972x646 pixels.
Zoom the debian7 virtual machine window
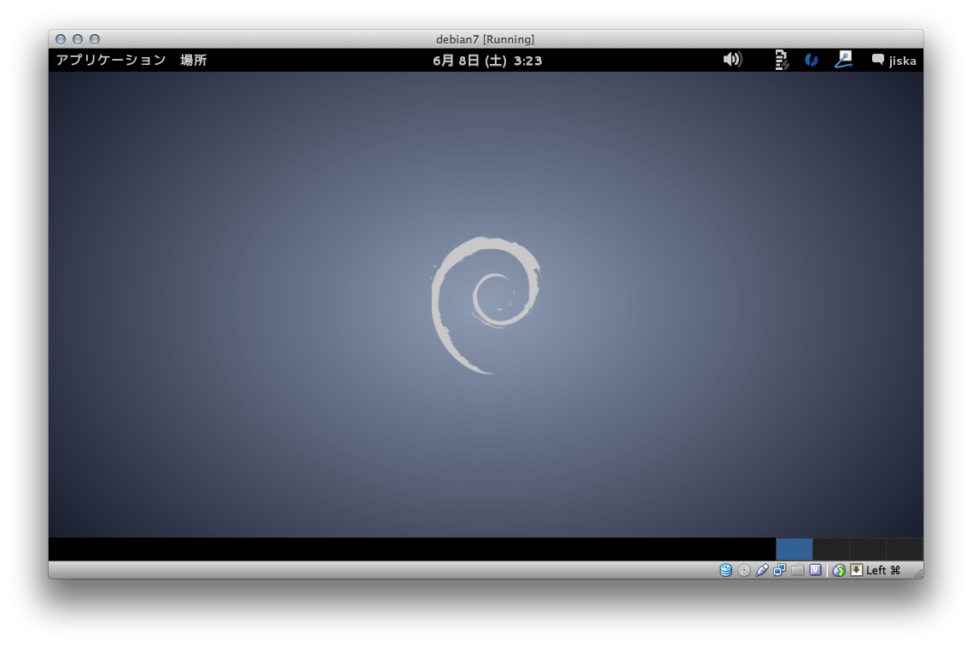(95, 39)
